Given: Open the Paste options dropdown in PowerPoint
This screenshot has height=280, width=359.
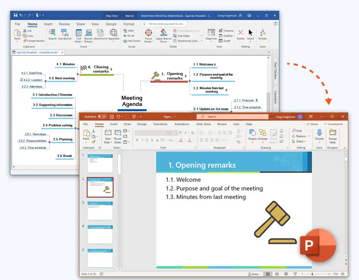Looking at the screenshot, I should 86,142.
